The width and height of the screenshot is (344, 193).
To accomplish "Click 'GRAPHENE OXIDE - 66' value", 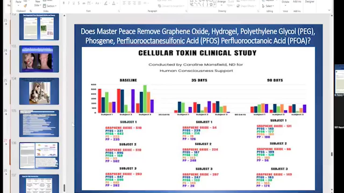I will 274,149.
